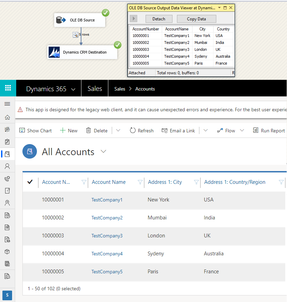The image size is (287, 302).
Task: Click the data viewer magnifier on data path
Action: point(75,35)
